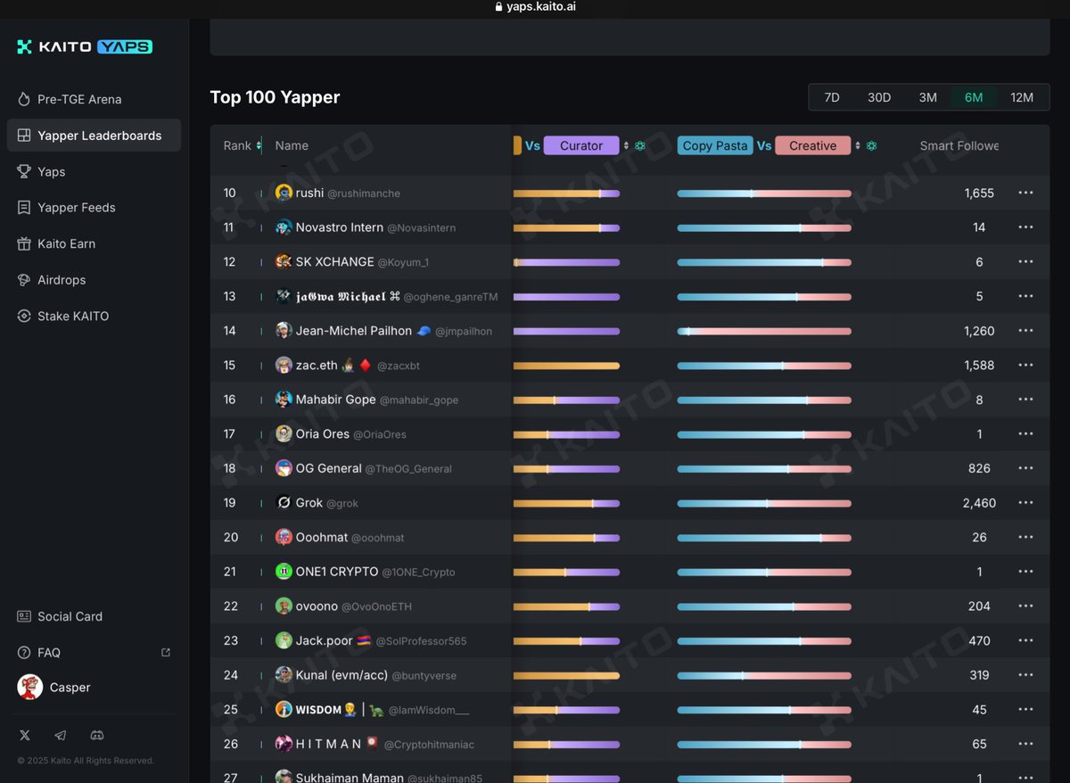
Task: Click the Casper profile avatar
Action: (x=29, y=687)
